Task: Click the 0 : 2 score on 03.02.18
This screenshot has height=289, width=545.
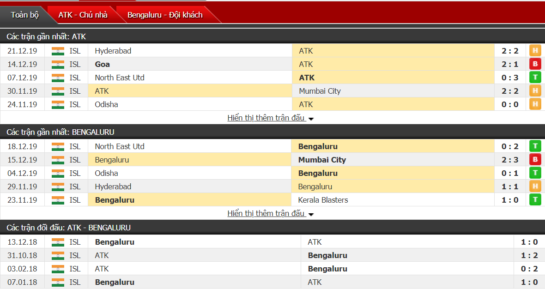Action: (529, 269)
